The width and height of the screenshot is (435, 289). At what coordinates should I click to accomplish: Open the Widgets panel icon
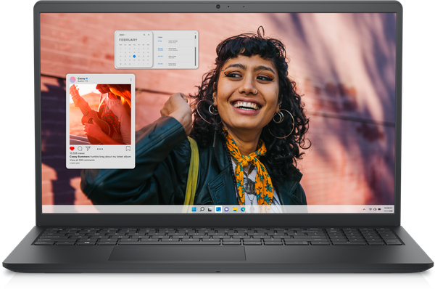click(218, 209)
